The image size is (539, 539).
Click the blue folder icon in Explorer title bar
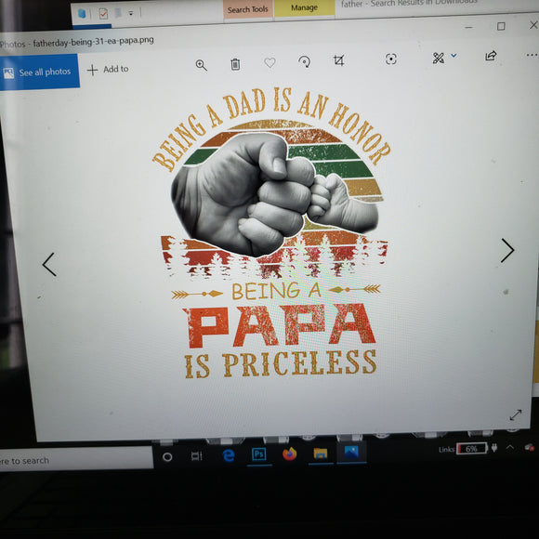82,14
